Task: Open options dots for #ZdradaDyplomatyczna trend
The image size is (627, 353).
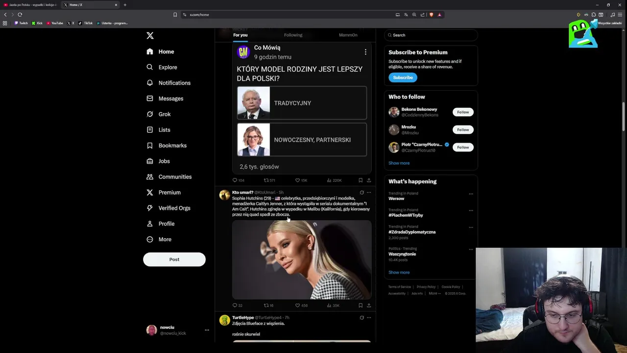Action: pyautogui.click(x=471, y=227)
